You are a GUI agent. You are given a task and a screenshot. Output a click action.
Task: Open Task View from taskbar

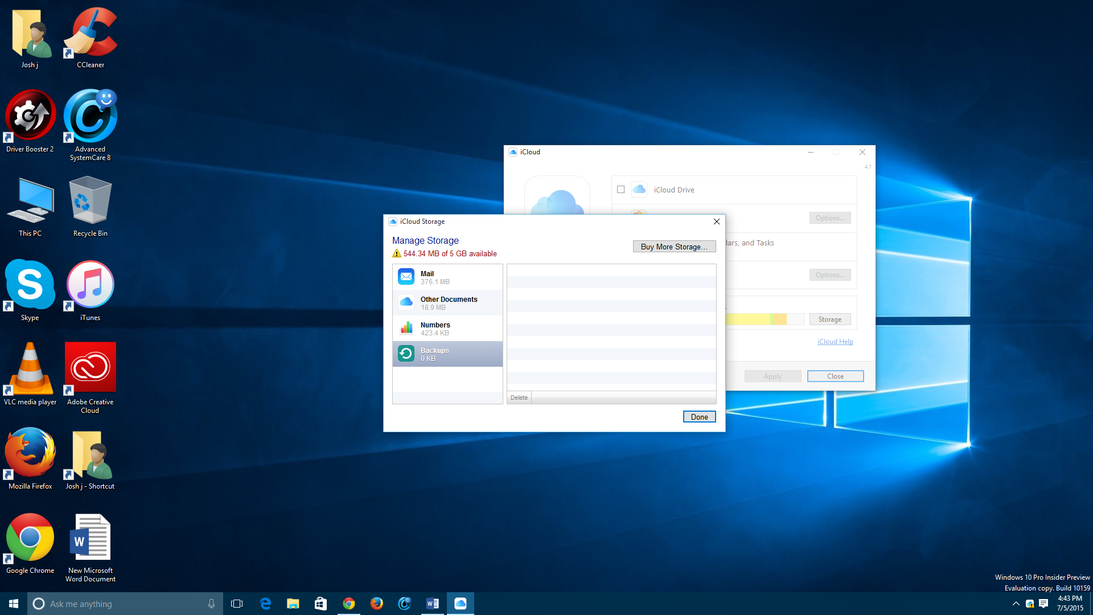[237, 604]
